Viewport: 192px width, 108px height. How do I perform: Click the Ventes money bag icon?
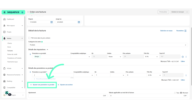(x=4, y=38)
